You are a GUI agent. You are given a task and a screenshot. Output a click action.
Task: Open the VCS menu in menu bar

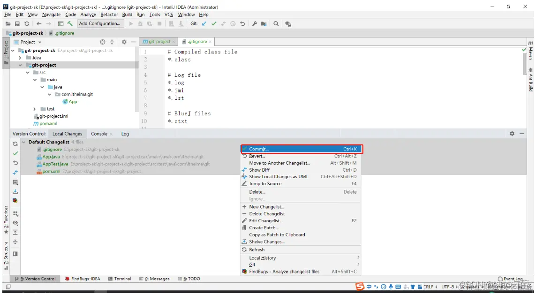click(169, 15)
